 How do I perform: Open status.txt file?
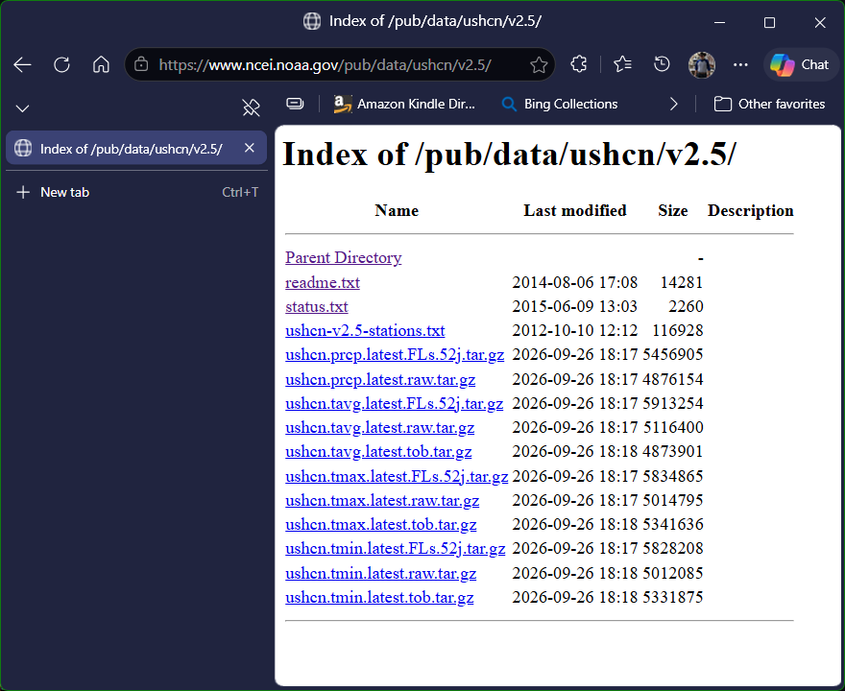(316, 306)
